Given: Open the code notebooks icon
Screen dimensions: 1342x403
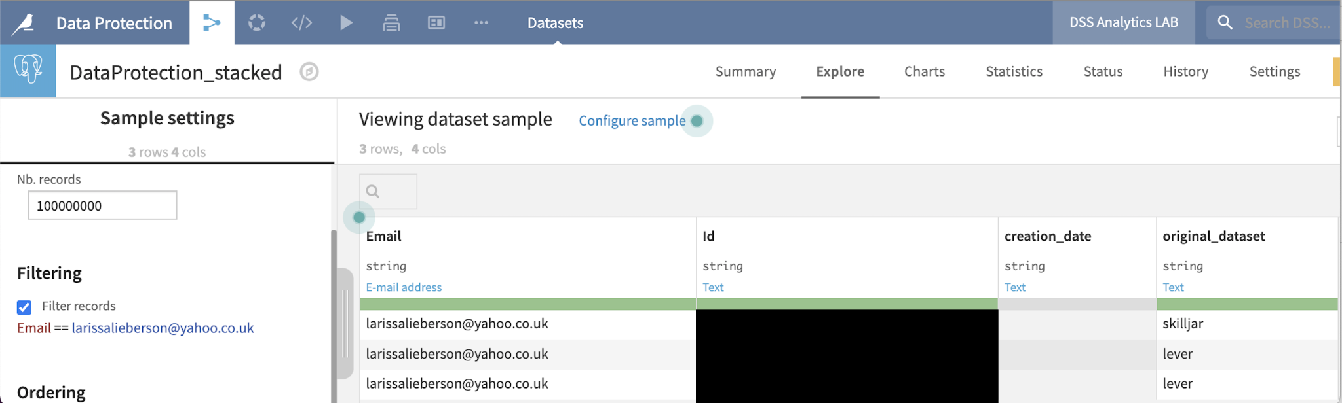Looking at the screenshot, I should pyautogui.click(x=301, y=23).
